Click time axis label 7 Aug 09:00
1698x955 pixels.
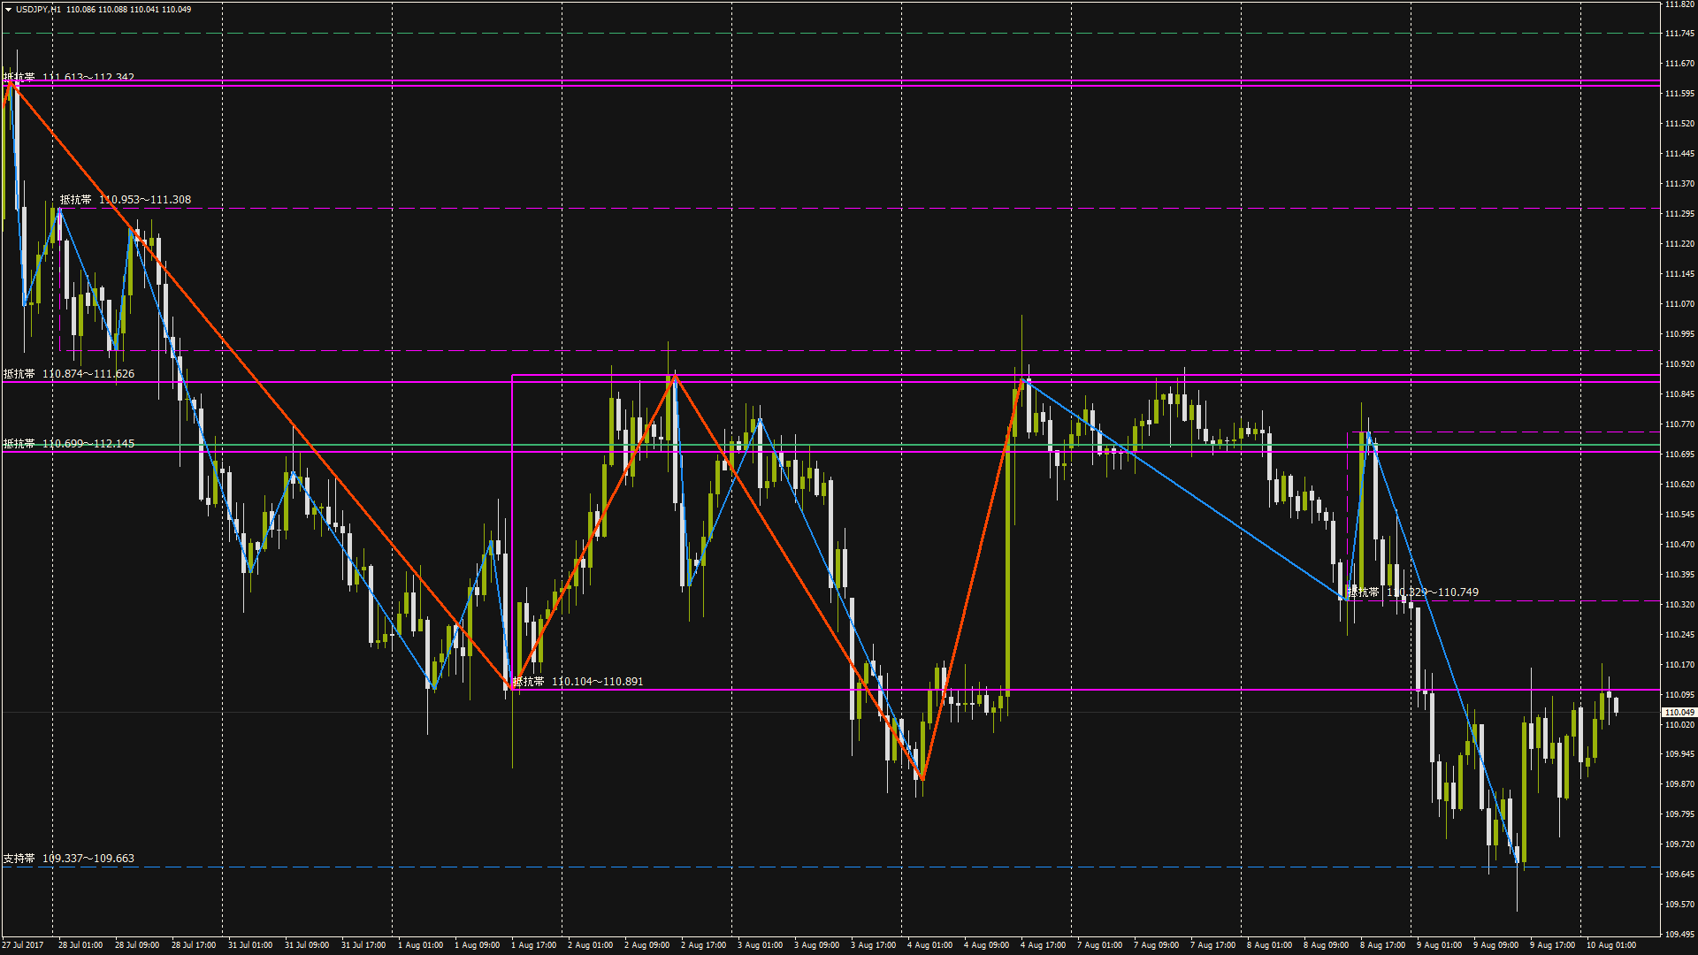(x=1156, y=945)
